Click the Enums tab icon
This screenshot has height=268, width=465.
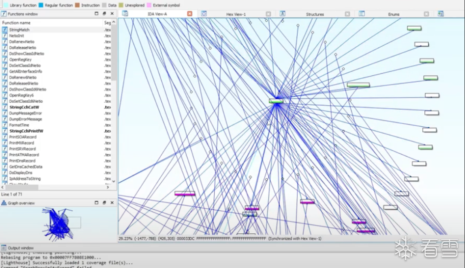tap(361, 14)
